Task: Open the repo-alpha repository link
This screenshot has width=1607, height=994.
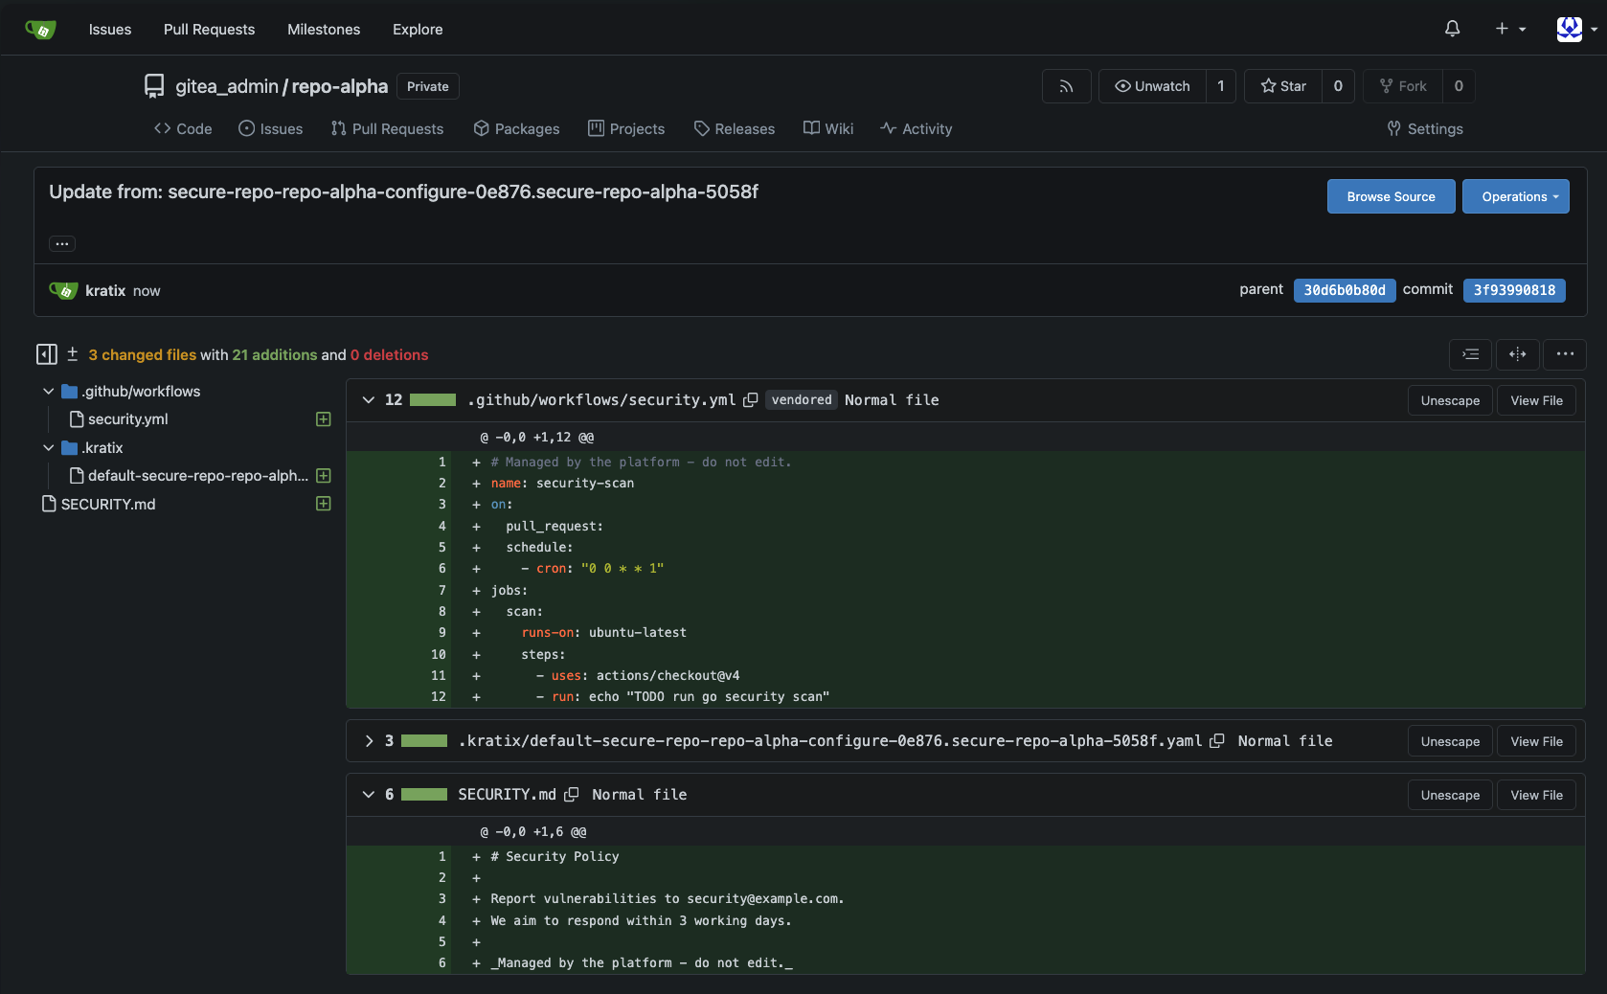Action: 340,86
